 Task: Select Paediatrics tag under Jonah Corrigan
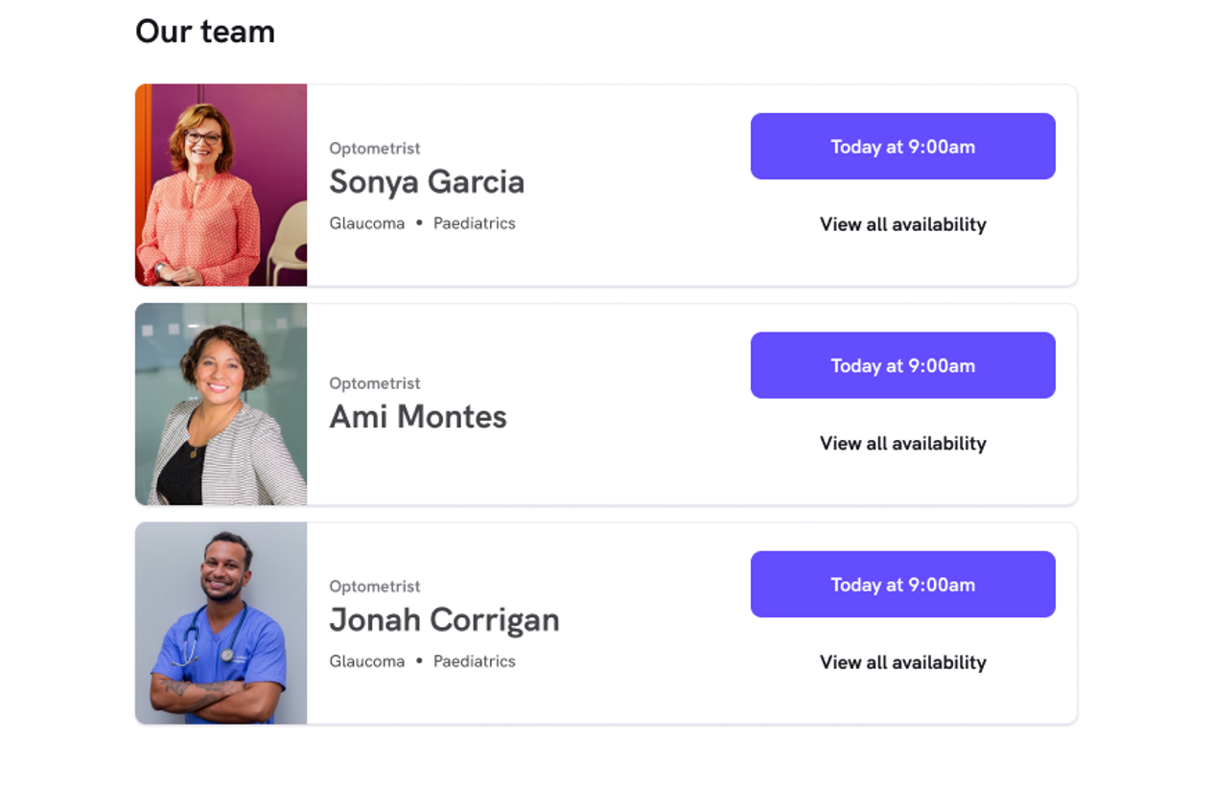tap(475, 661)
